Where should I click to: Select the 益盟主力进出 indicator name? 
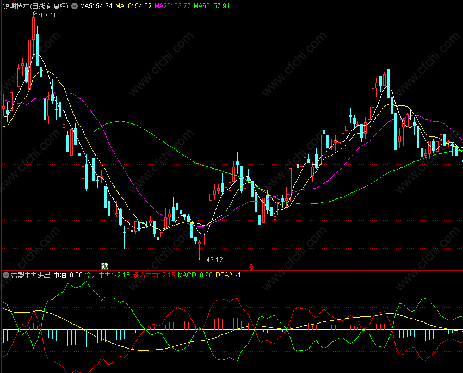(x=30, y=275)
